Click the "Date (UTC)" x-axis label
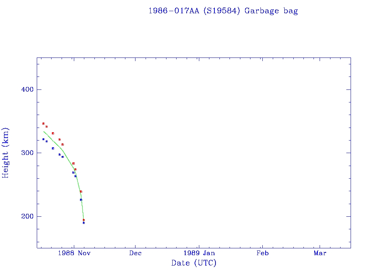369x276 pixels. [194, 263]
